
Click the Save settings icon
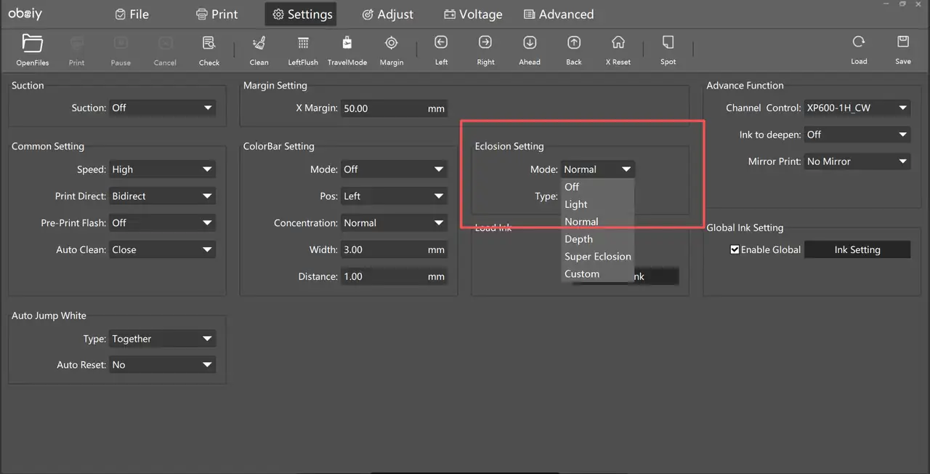pos(903,42)
